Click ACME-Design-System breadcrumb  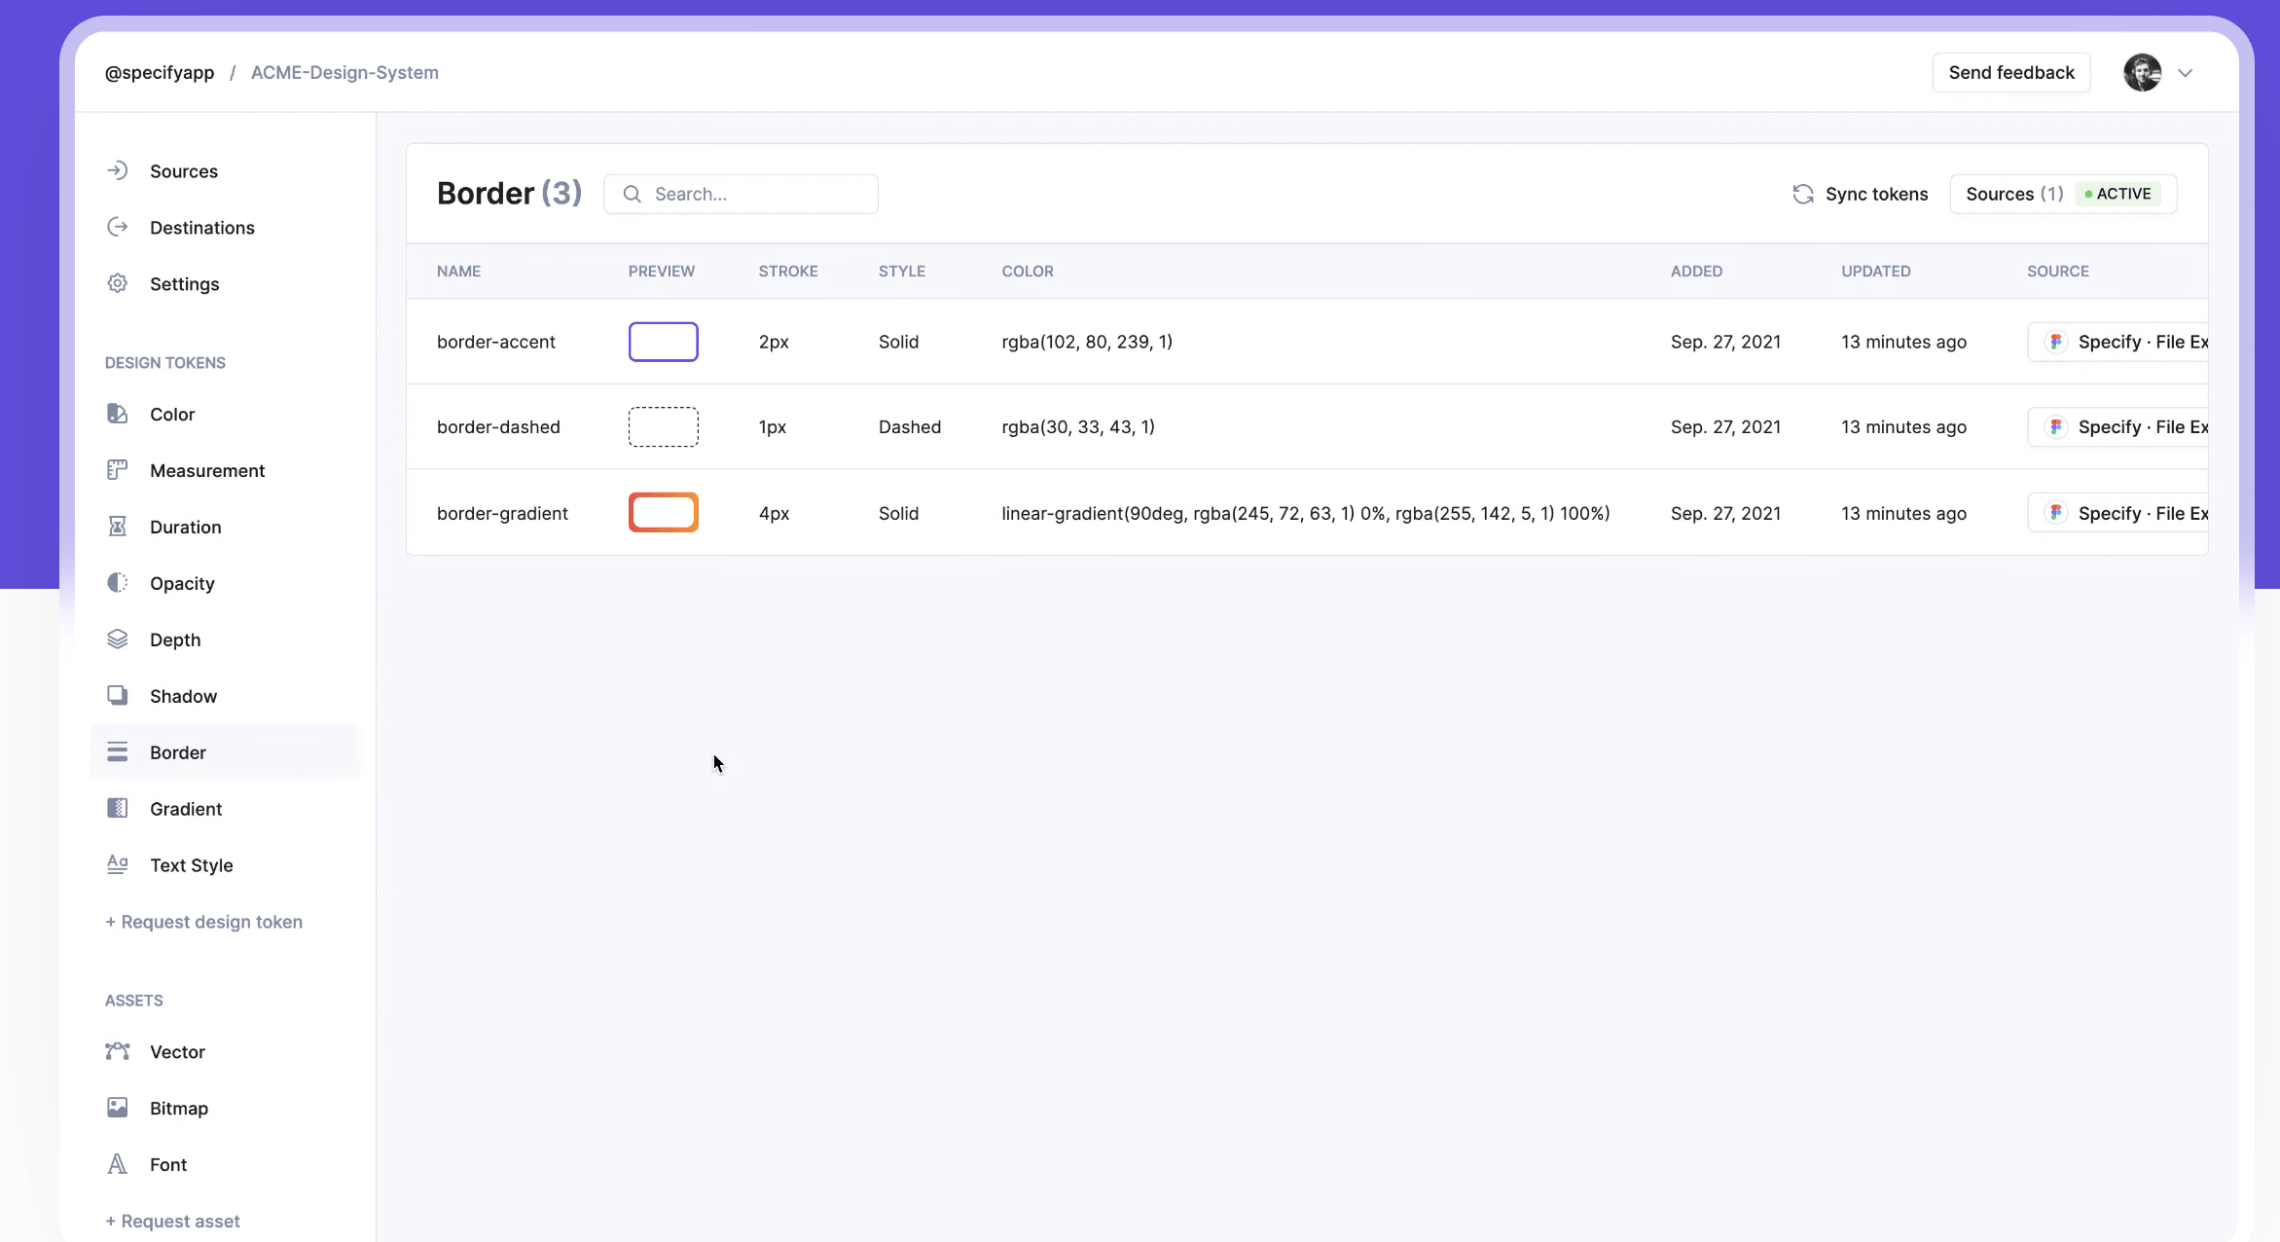[x=344, y=73]
